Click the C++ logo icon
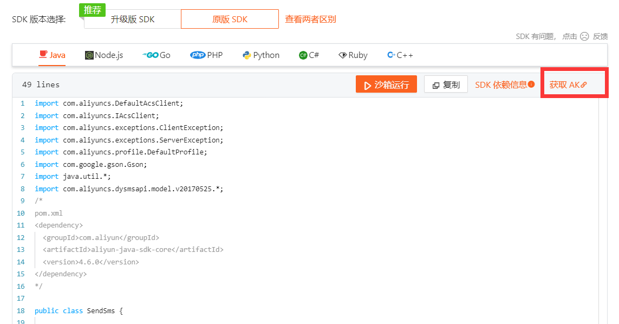The image size is (619, 324). tap(391, 55)
